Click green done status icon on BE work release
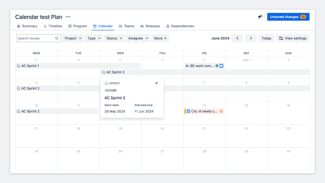 217,66
